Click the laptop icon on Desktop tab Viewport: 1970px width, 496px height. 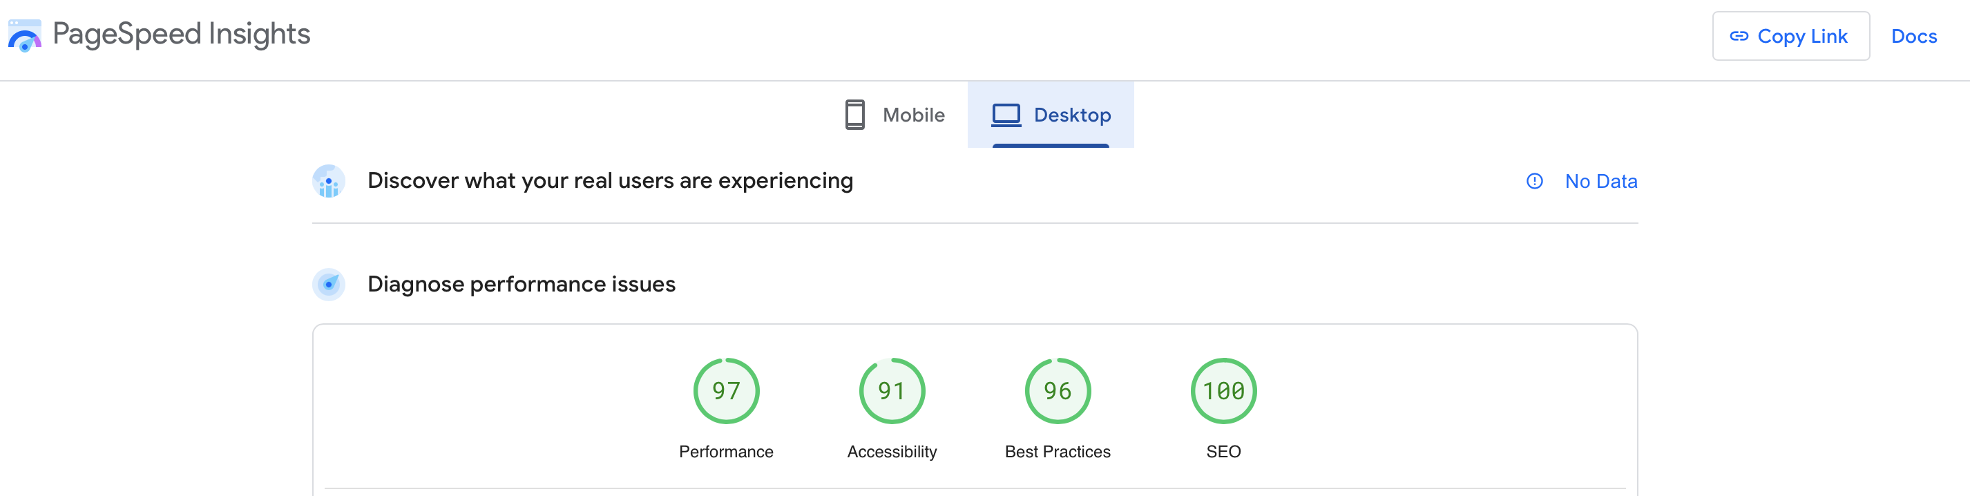click(x=1006, y=115)
